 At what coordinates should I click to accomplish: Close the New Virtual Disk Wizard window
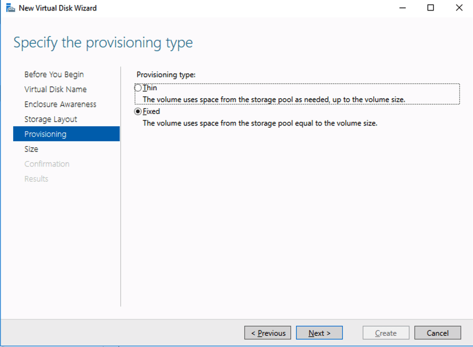[x=459, y=8]
